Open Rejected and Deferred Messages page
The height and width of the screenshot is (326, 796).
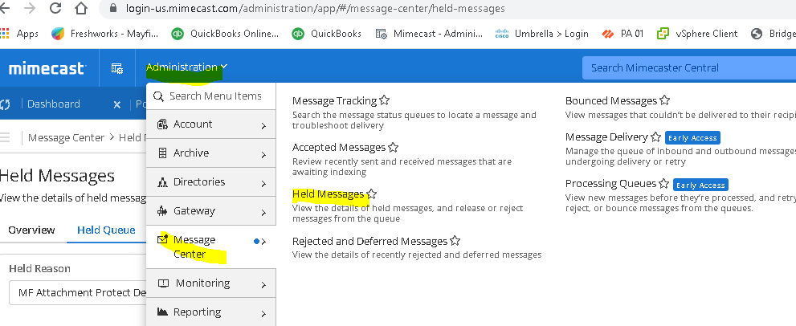pos(369,241)
